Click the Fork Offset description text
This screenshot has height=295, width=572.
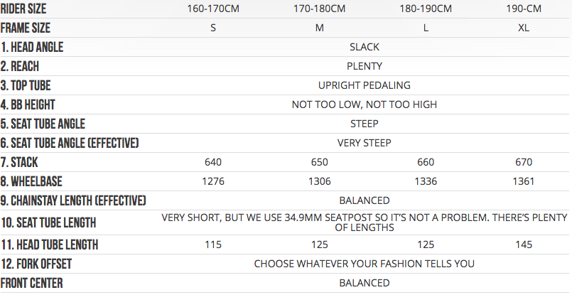tap(365, 264)
